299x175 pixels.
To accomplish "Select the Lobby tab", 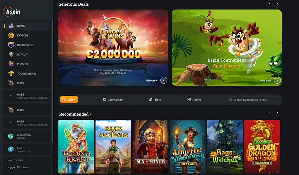I will coord(69,99).
